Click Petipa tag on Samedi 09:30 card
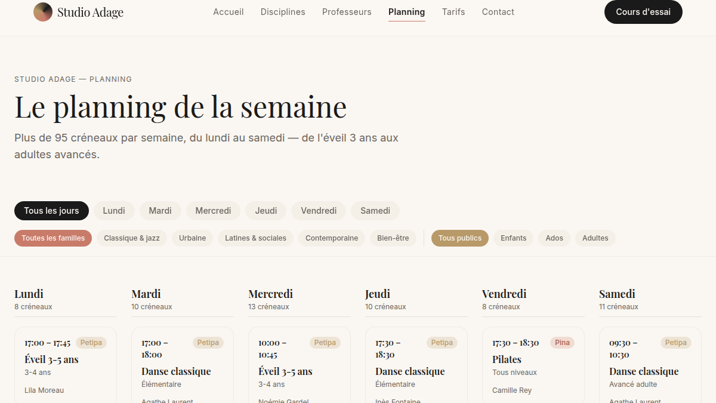This screenshot has width=716, height=403. [x=676, y=343]
